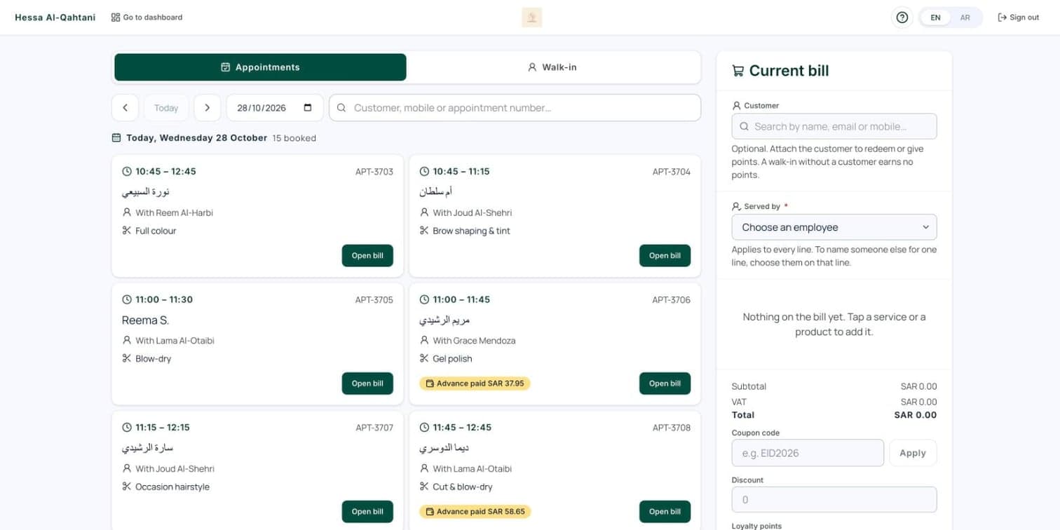Screen dimensions: 1060x530
Task: Switch language to AR
Action: coord(965,18)
